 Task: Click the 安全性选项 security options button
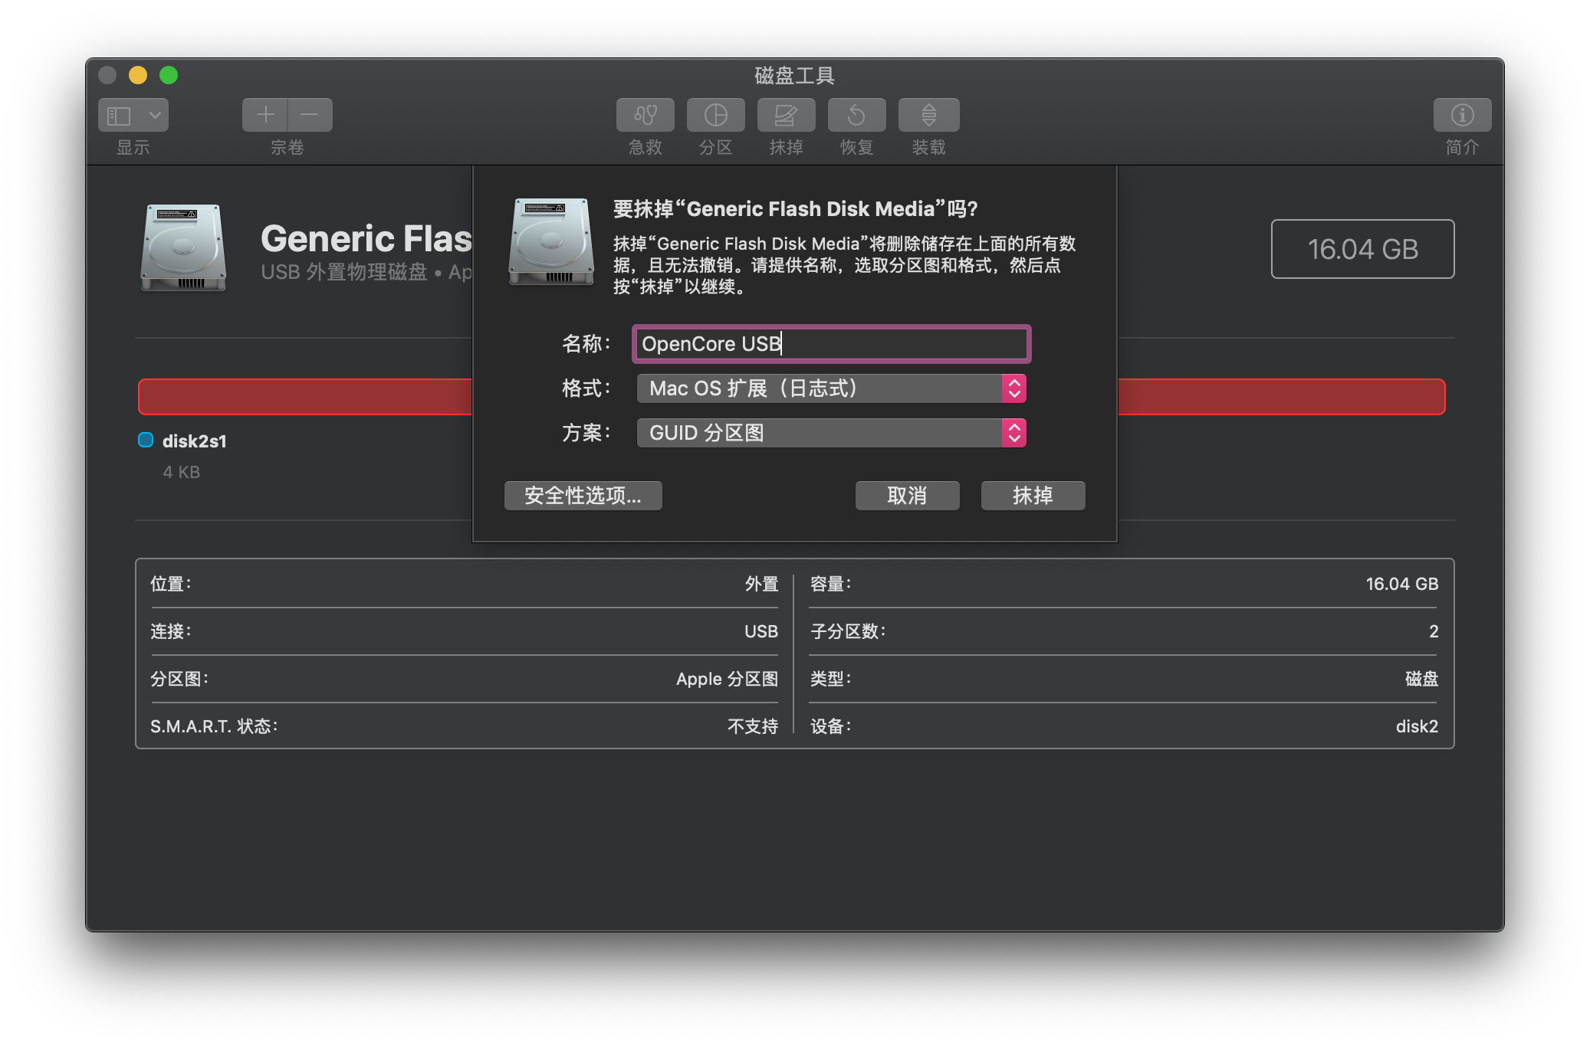click(583, 496)
